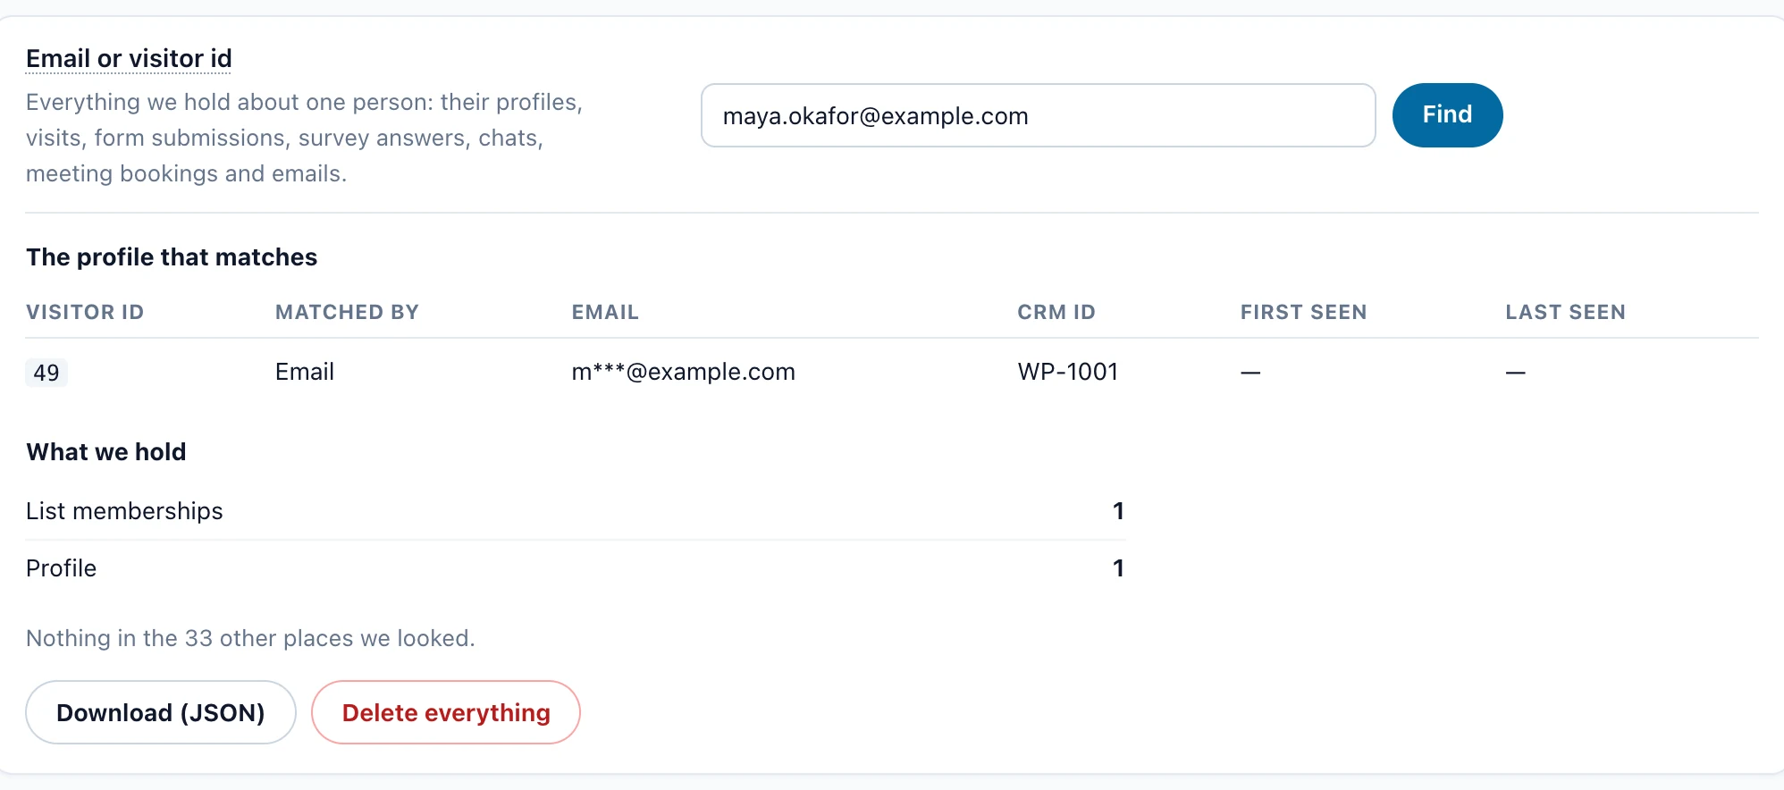
Task: Click the List memberships count value
Action: pos(1118,511)
